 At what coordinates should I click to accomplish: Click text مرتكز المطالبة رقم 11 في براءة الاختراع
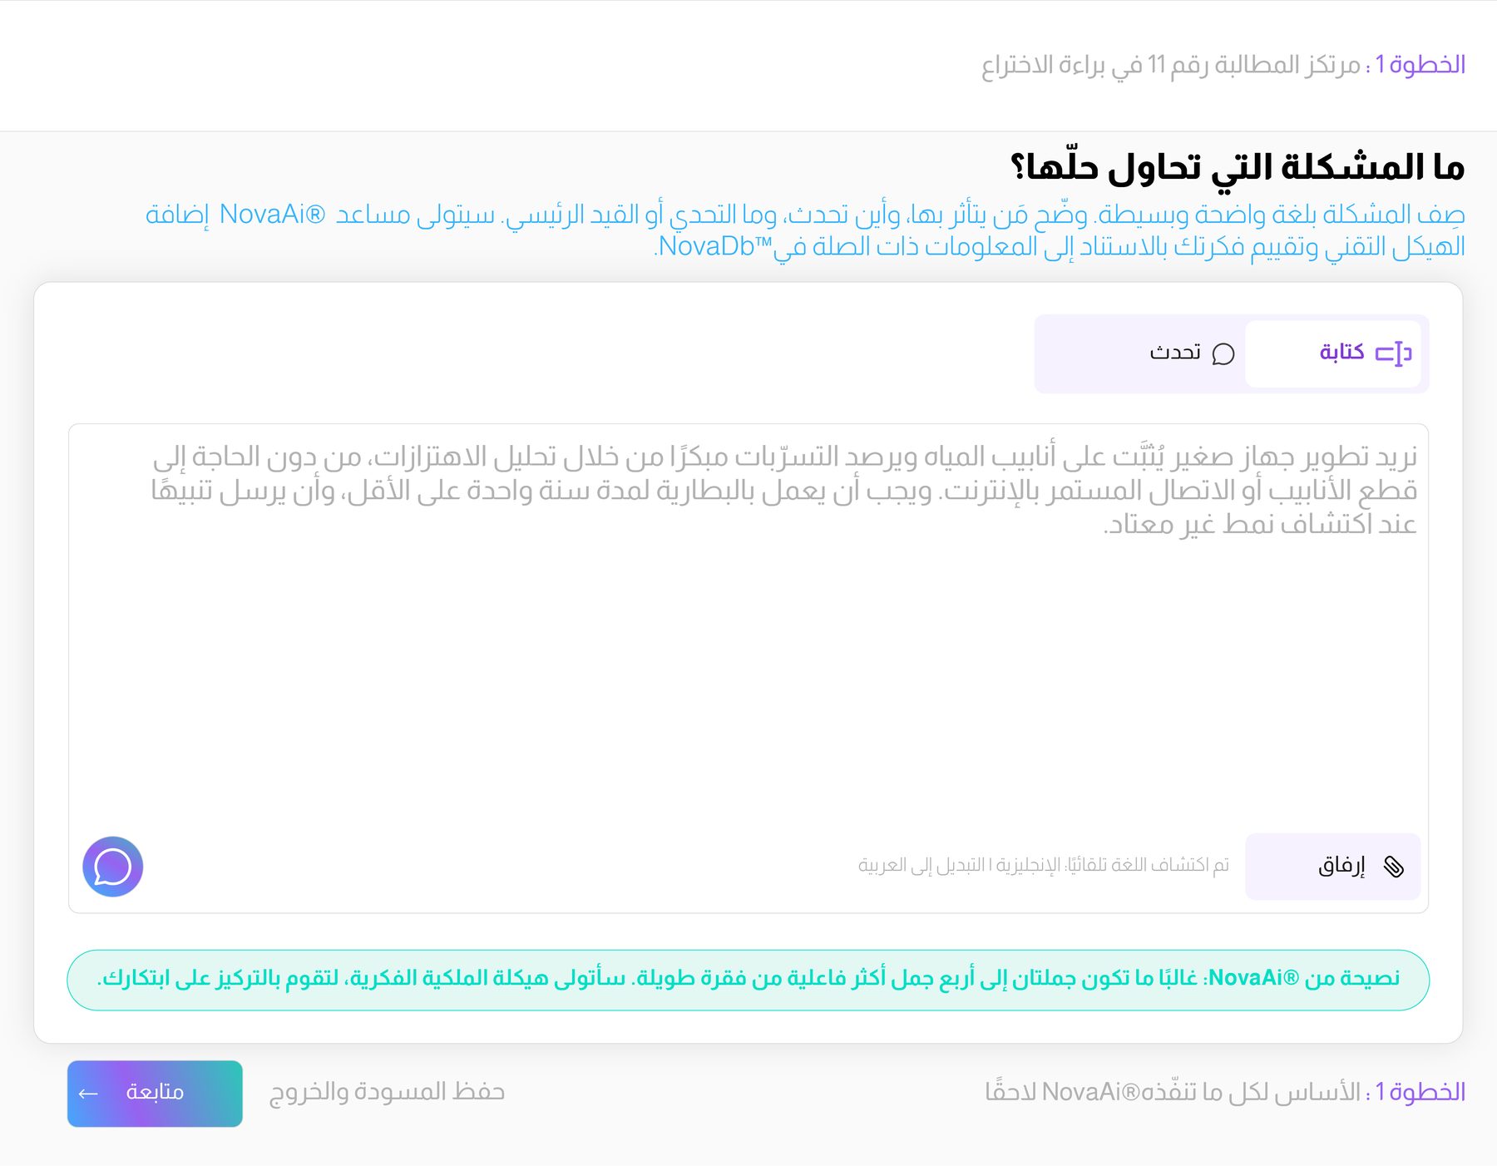[x=1171, y=65]
